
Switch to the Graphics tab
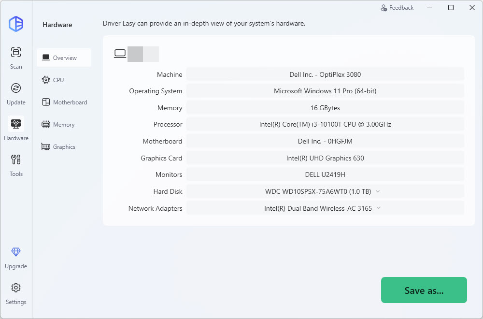point(64,146)
